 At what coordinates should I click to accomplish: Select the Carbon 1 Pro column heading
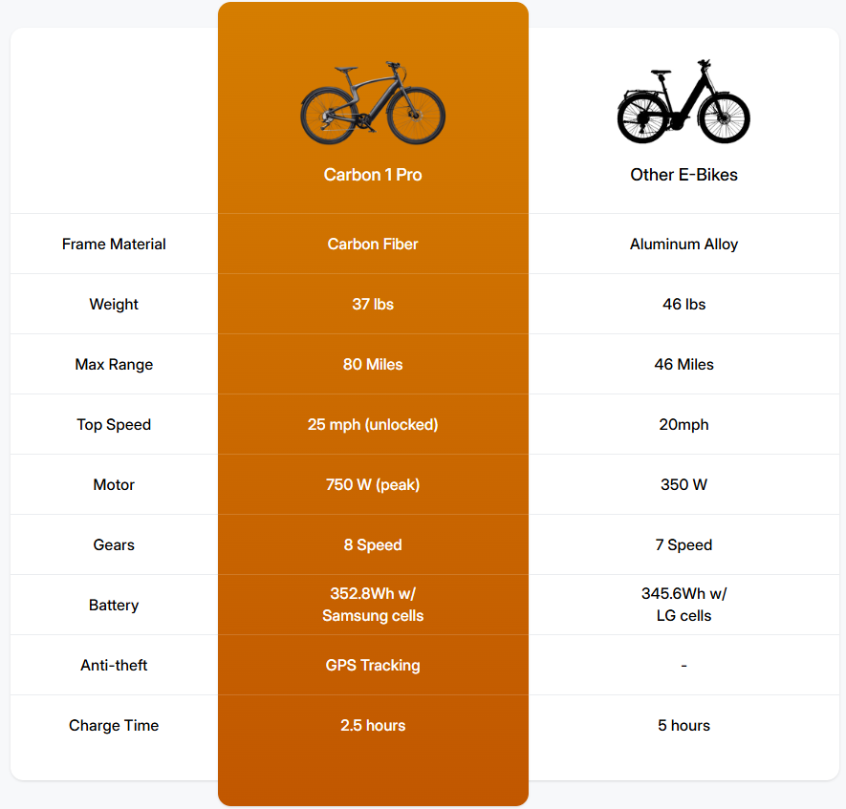click(373, 175)
